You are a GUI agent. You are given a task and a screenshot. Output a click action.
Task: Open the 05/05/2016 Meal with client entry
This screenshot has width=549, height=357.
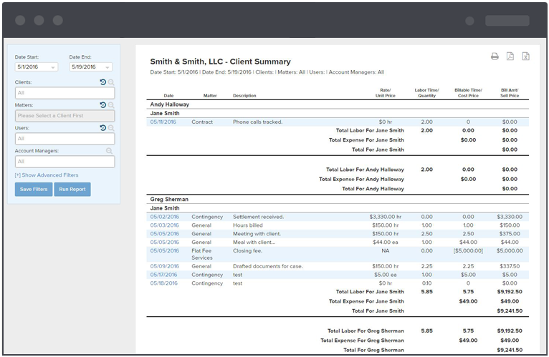(x=165, y=242)
